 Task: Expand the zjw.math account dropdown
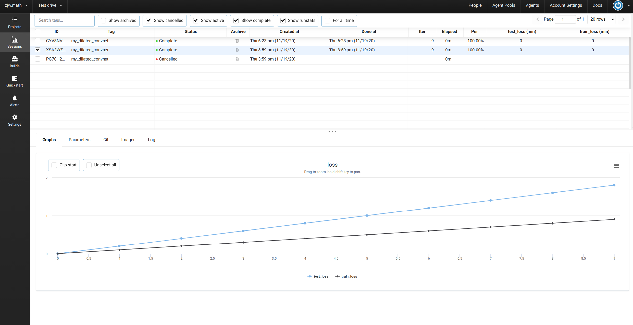[x=16, y=5]
